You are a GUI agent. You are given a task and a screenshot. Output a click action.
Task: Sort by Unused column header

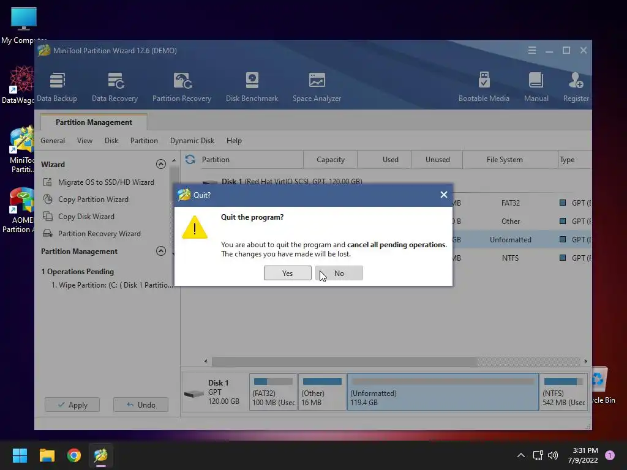click(x=437, y=160)
